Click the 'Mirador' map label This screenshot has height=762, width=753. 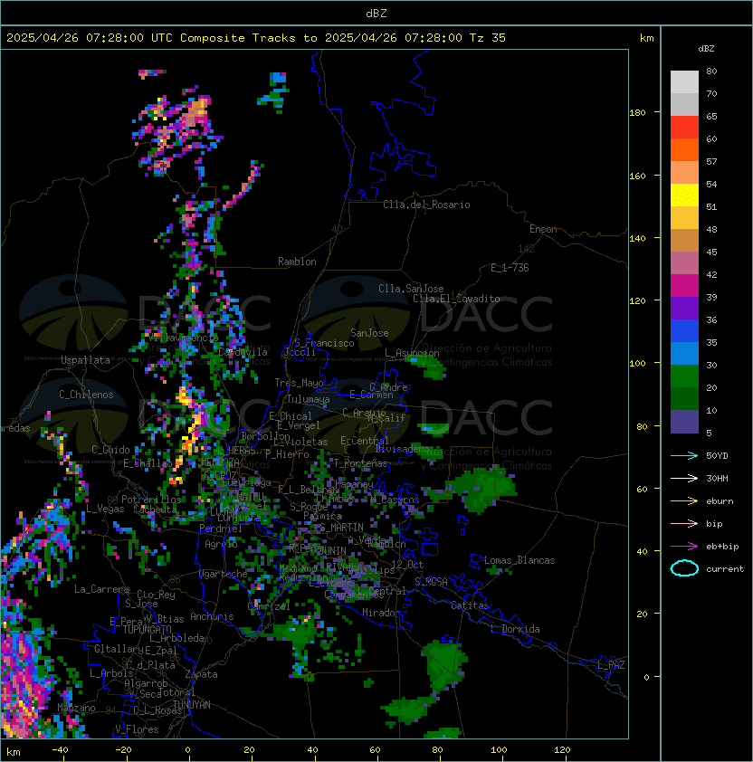pyautogui.click(x=381, y=613)
